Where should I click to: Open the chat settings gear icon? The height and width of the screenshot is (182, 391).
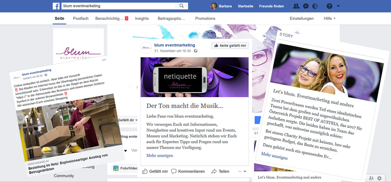pyautogui.click(x=379, y=178)
